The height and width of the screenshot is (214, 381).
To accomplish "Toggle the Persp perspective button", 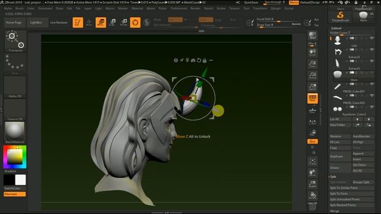I will point(313,98).
